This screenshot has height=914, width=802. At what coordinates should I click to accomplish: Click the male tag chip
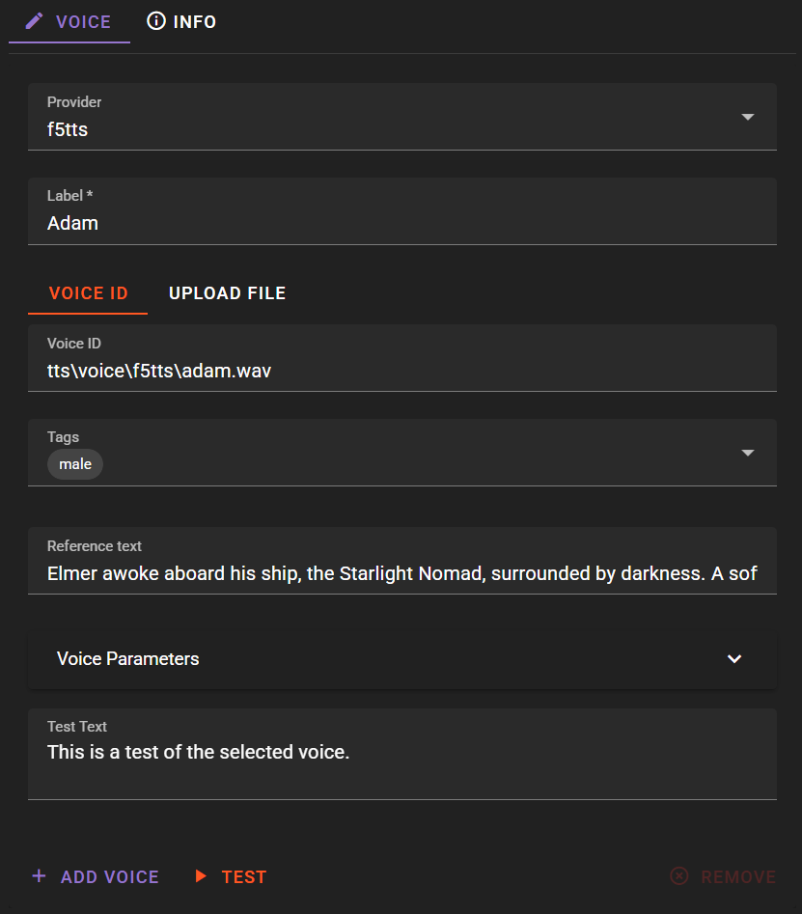point(75,464)
